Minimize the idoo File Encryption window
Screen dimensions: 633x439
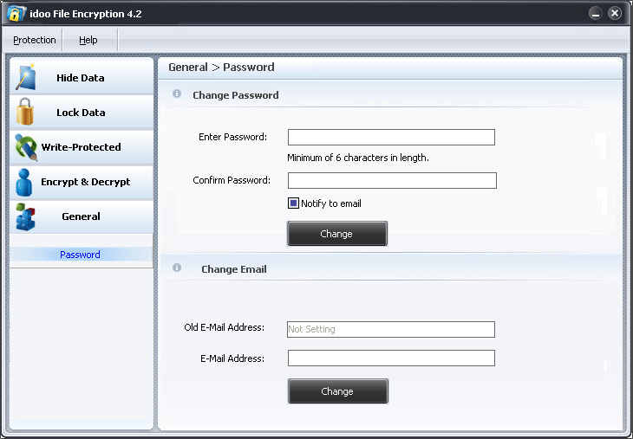coord(595,13)
